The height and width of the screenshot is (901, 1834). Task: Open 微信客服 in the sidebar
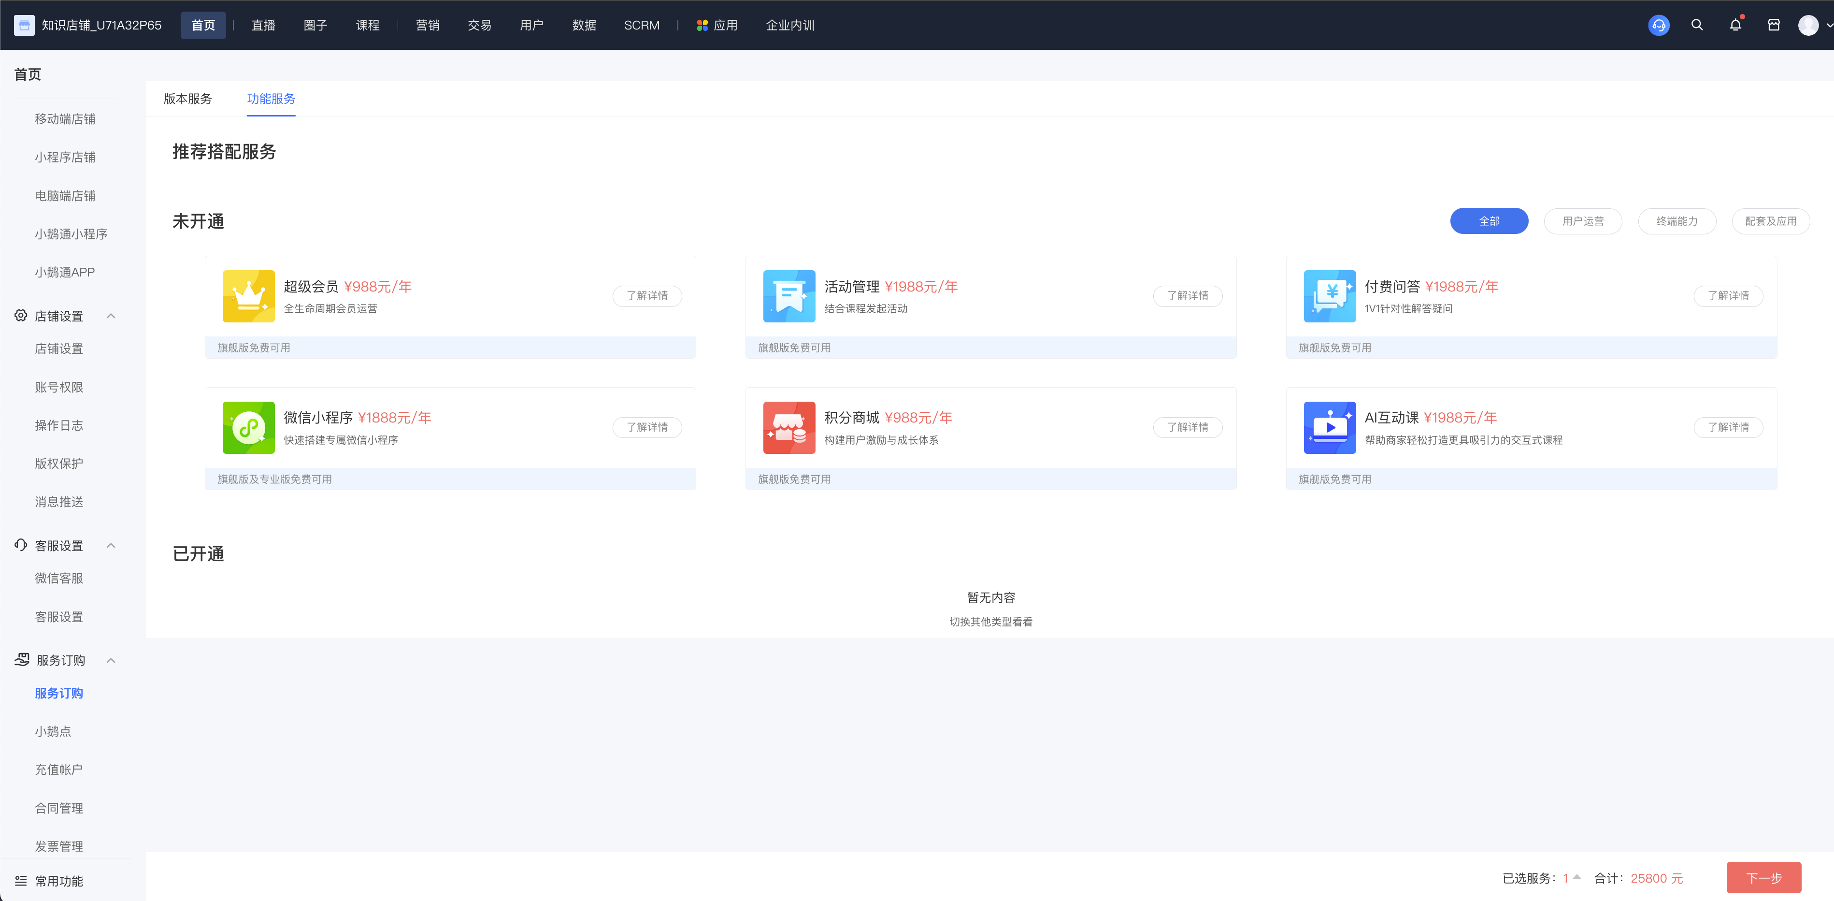click(58, 578)
